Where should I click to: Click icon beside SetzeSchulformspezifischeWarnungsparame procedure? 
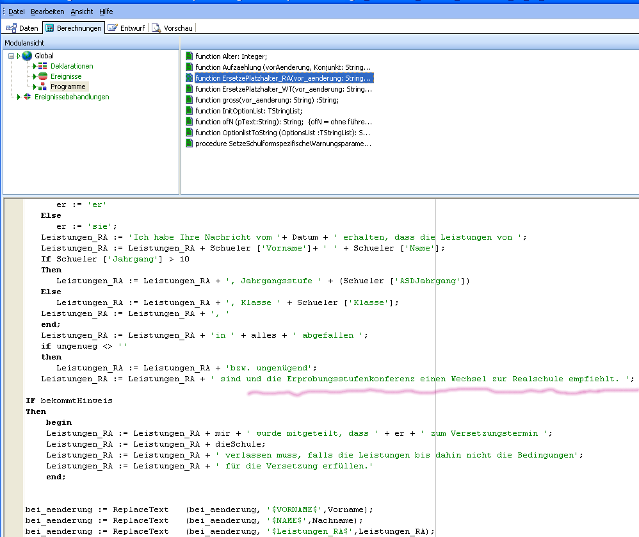189,143
